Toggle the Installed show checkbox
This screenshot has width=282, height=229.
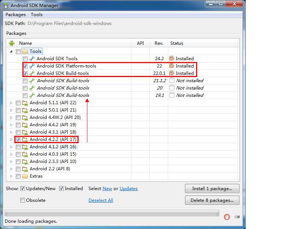click(62, 189)
